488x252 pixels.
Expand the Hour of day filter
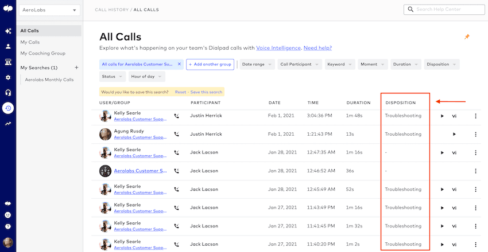[146, 76]
